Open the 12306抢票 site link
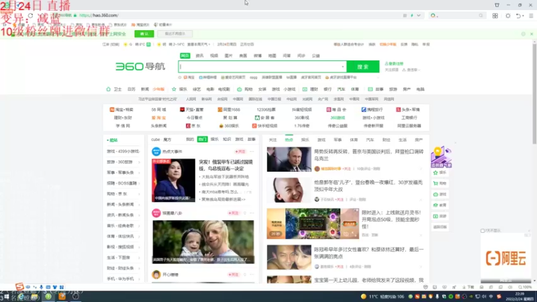 click(266, 109)
